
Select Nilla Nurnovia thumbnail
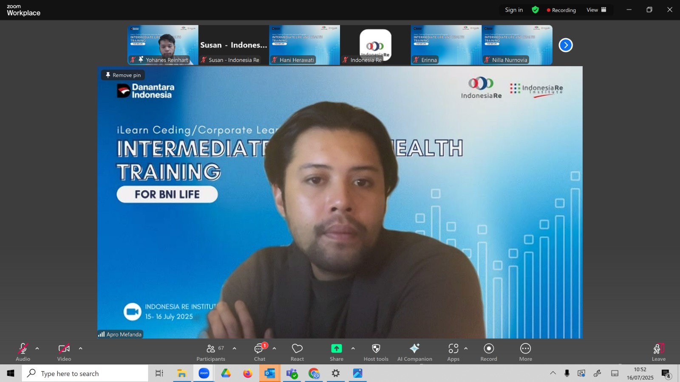click(517, 45)
